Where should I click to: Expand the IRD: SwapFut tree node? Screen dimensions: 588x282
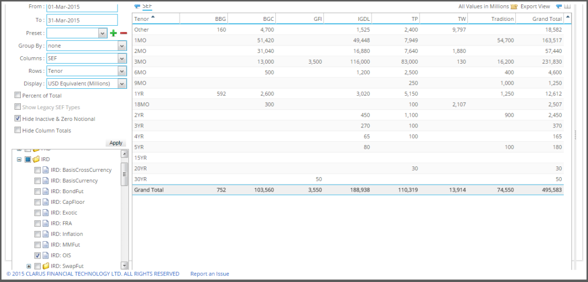tap(29, 266)
